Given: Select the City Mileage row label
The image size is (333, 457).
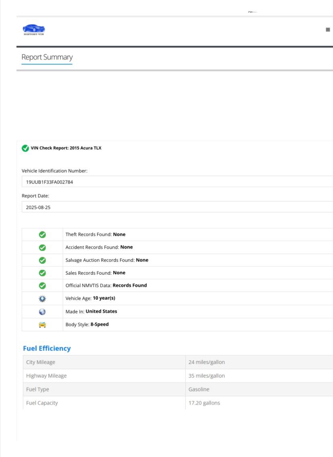Looking at the screenshot, I should (41, 362).
